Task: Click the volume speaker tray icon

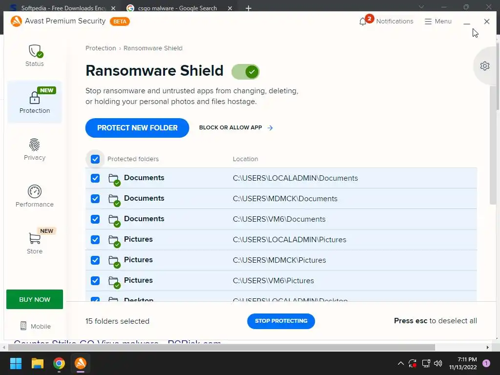Action: pyautogui.click(x=438, y=363)
